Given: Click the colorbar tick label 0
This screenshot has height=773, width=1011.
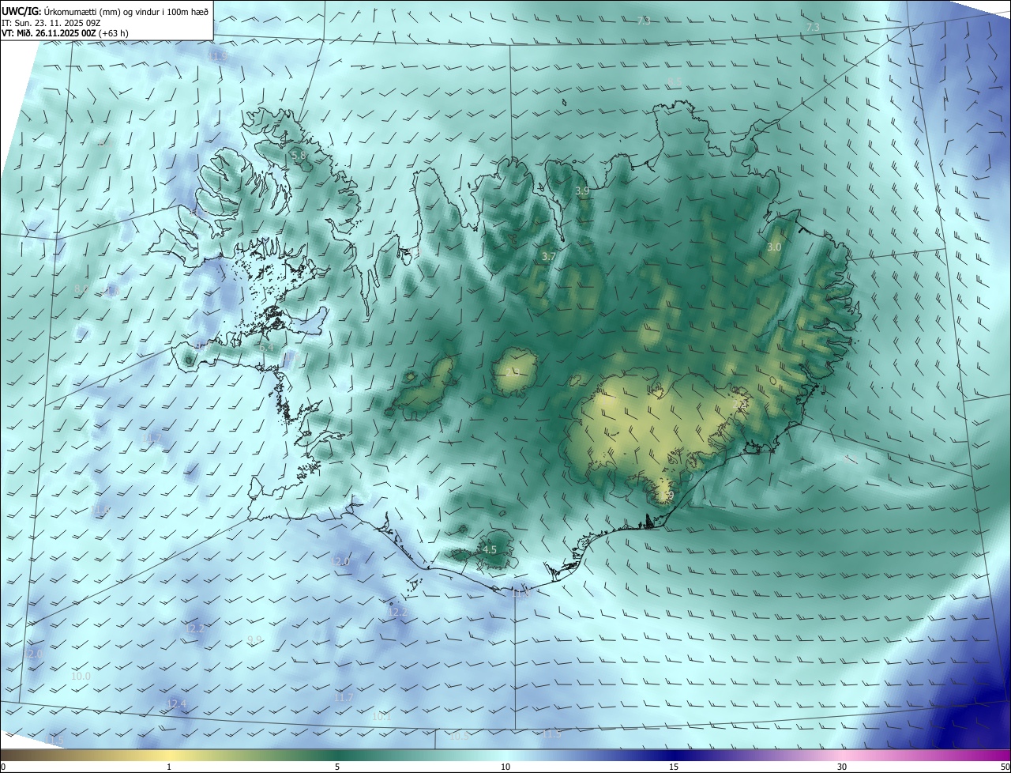Looking at the screenshot, I should 3,767.
